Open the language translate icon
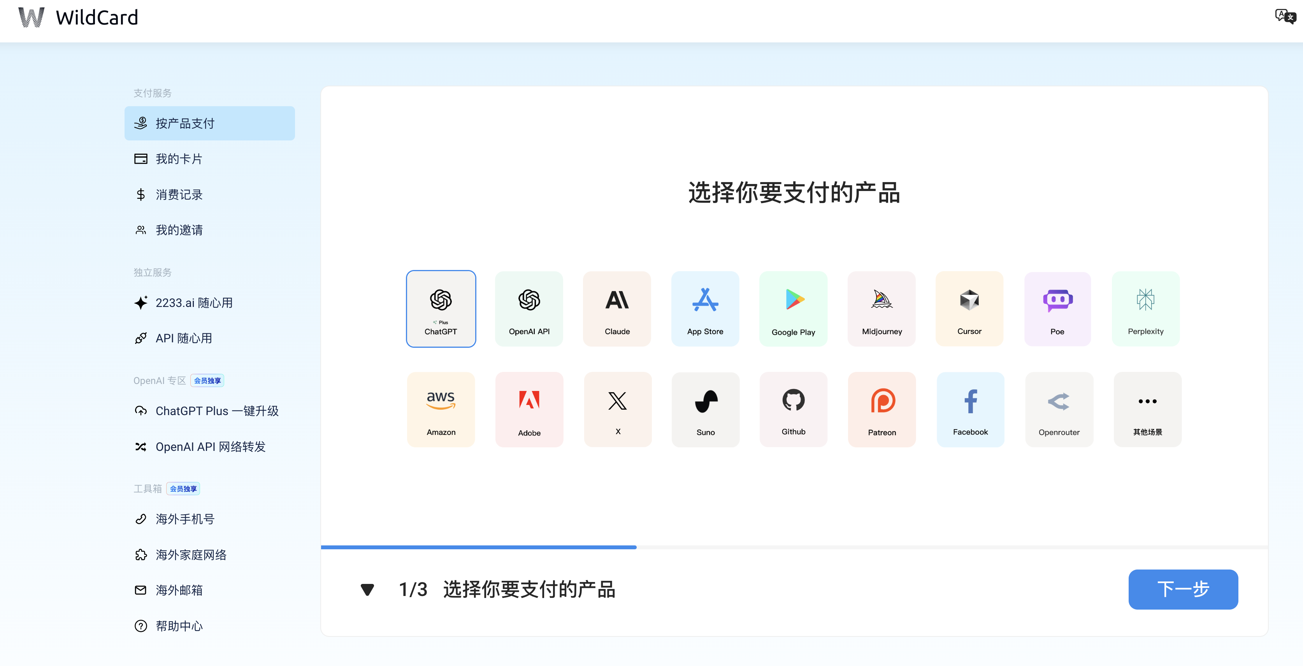 [1284, 17]
